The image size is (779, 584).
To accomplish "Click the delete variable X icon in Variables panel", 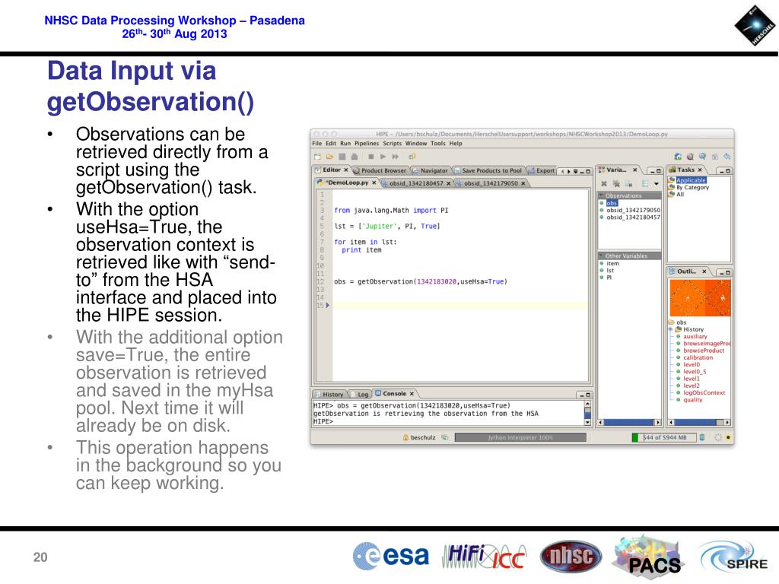I will (x=604, y=184).
